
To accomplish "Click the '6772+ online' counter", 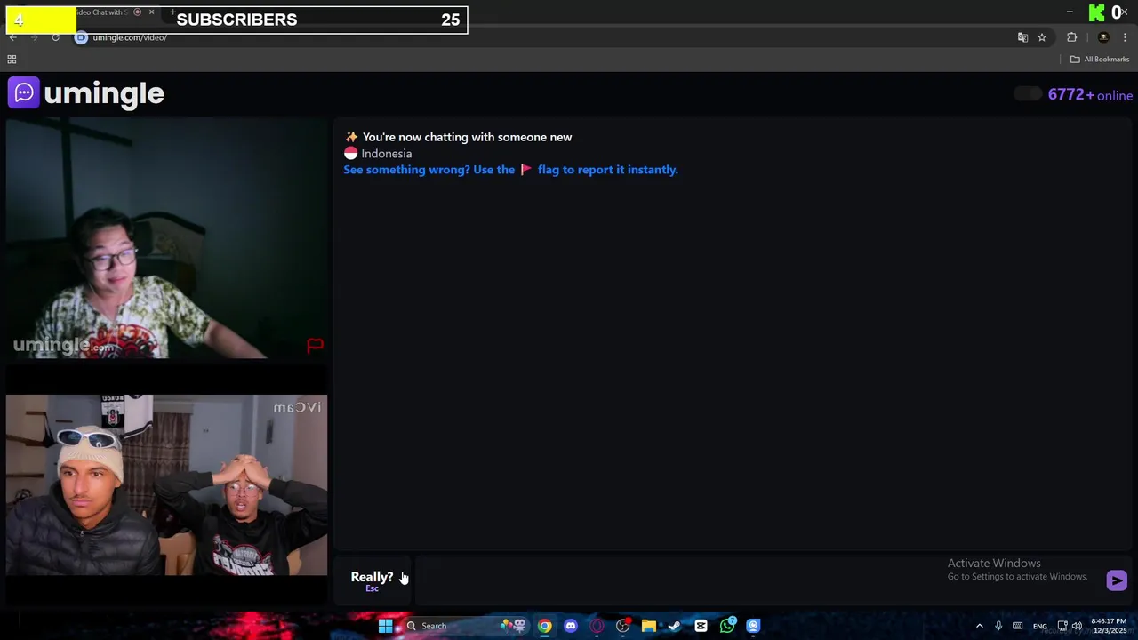I will click(1090, 95).
